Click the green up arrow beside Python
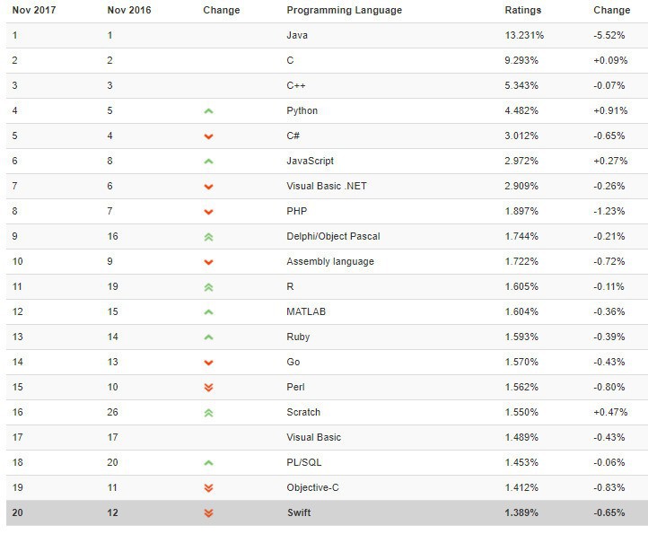 (208, 111)
